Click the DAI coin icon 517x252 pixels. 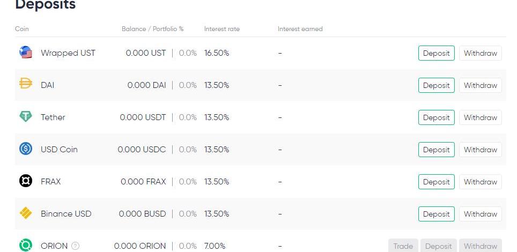[x=25, y=84]
